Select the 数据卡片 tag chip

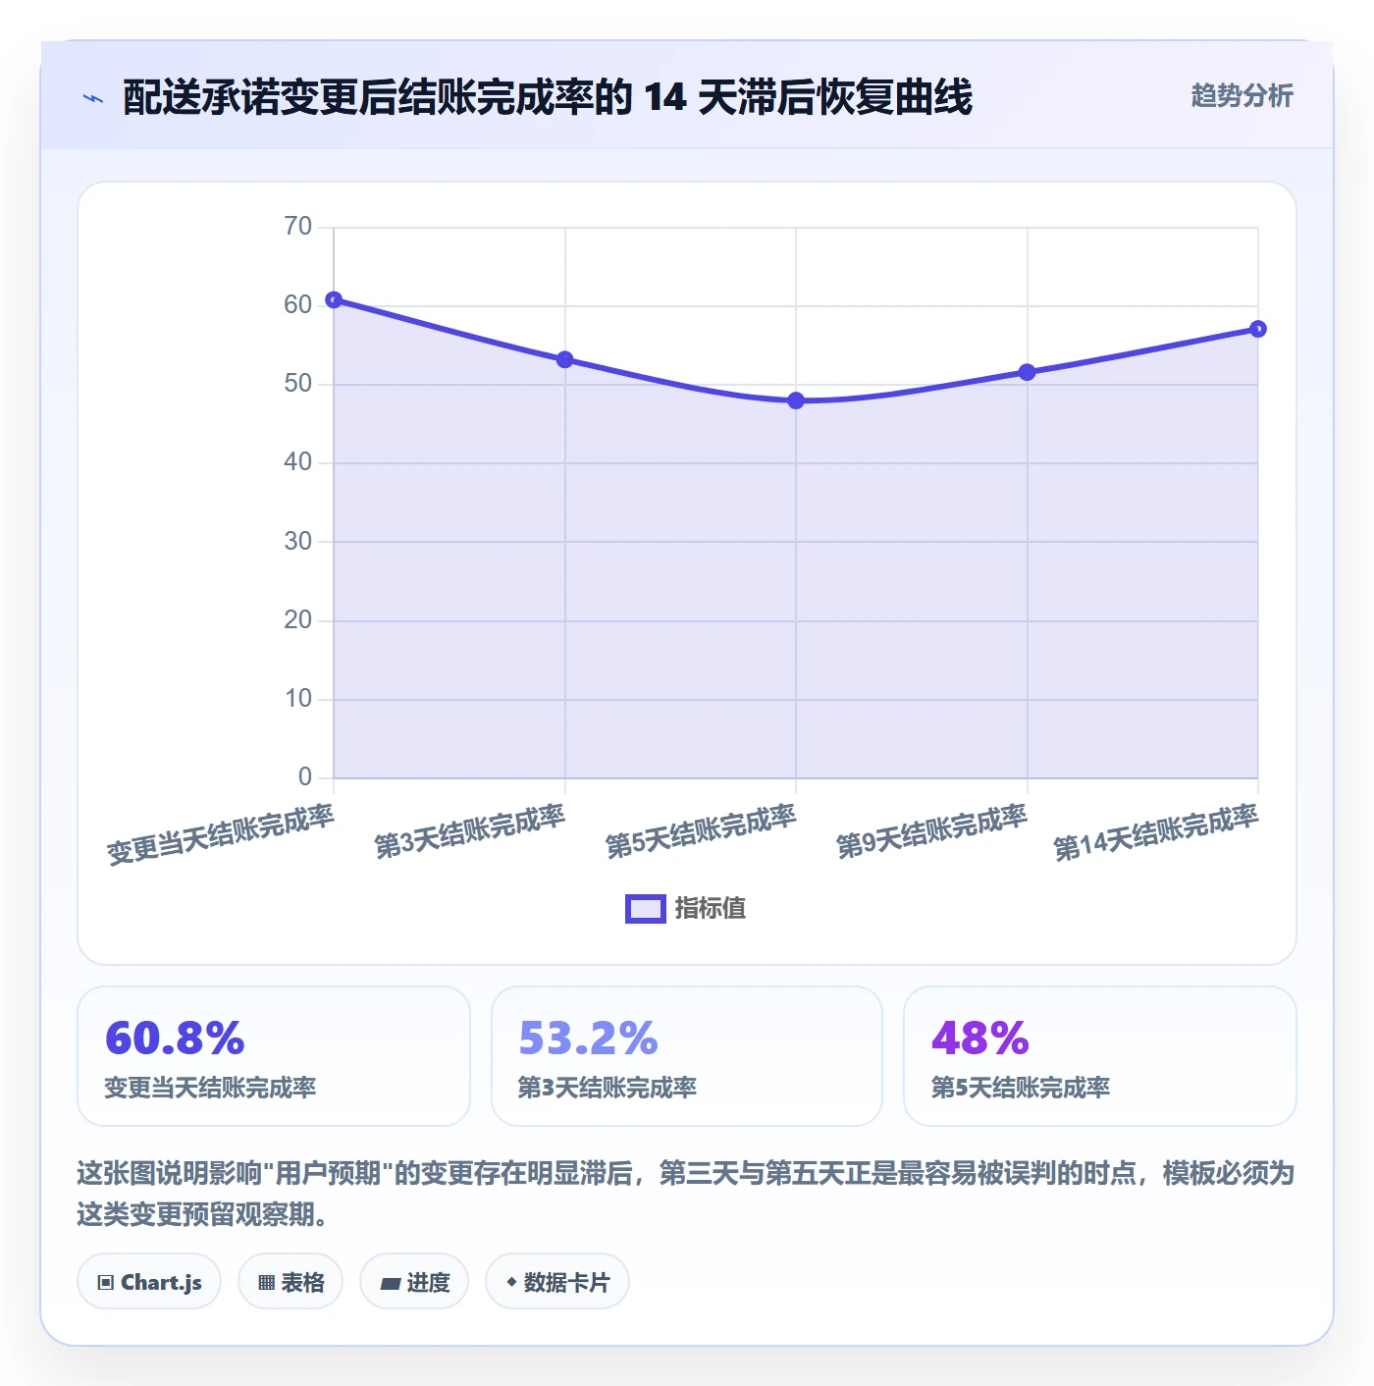pyautogui.click(x=557, y=1282)
